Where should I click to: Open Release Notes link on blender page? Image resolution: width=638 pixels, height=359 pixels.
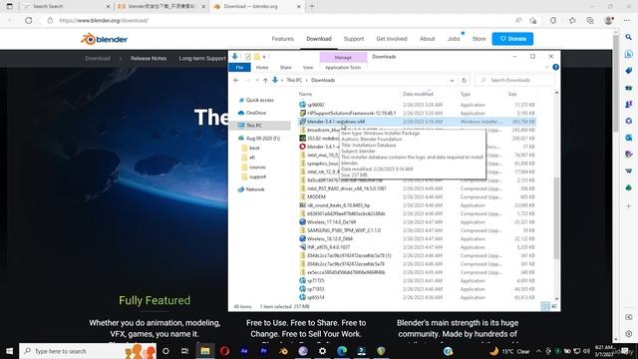149,58
